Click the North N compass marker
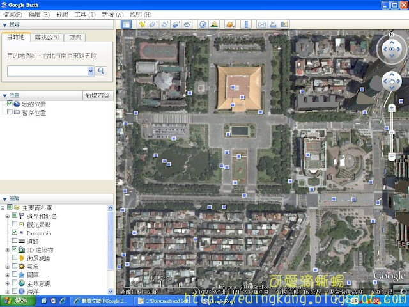 pos(391,35)
